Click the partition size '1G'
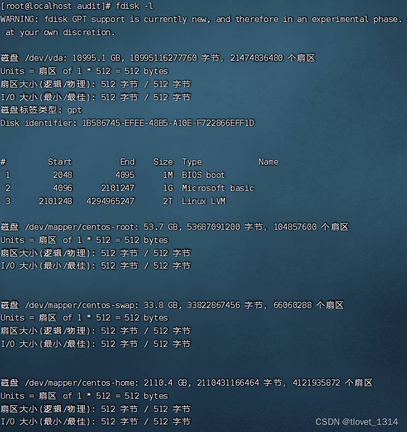The image size is (407, 432). coord(168,188)
